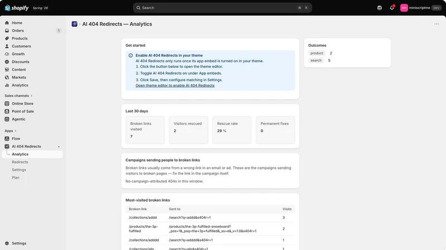Open the Home icon in sidebar
Viewport: 446px width, 250px height.
coord(7,23)
